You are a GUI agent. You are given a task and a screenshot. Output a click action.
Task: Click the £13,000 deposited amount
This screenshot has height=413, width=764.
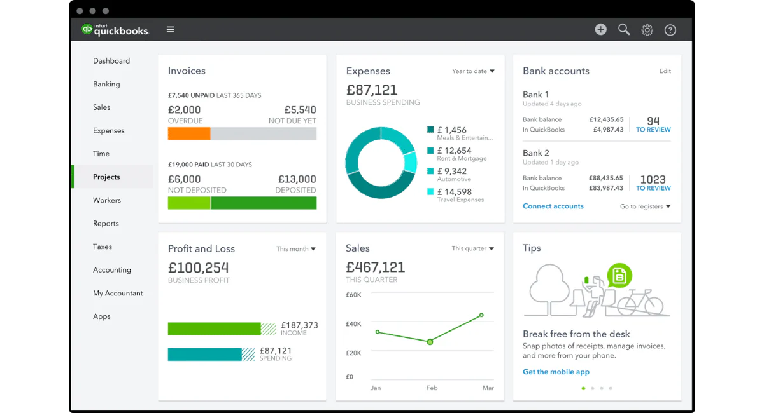[x=297, y=179]
